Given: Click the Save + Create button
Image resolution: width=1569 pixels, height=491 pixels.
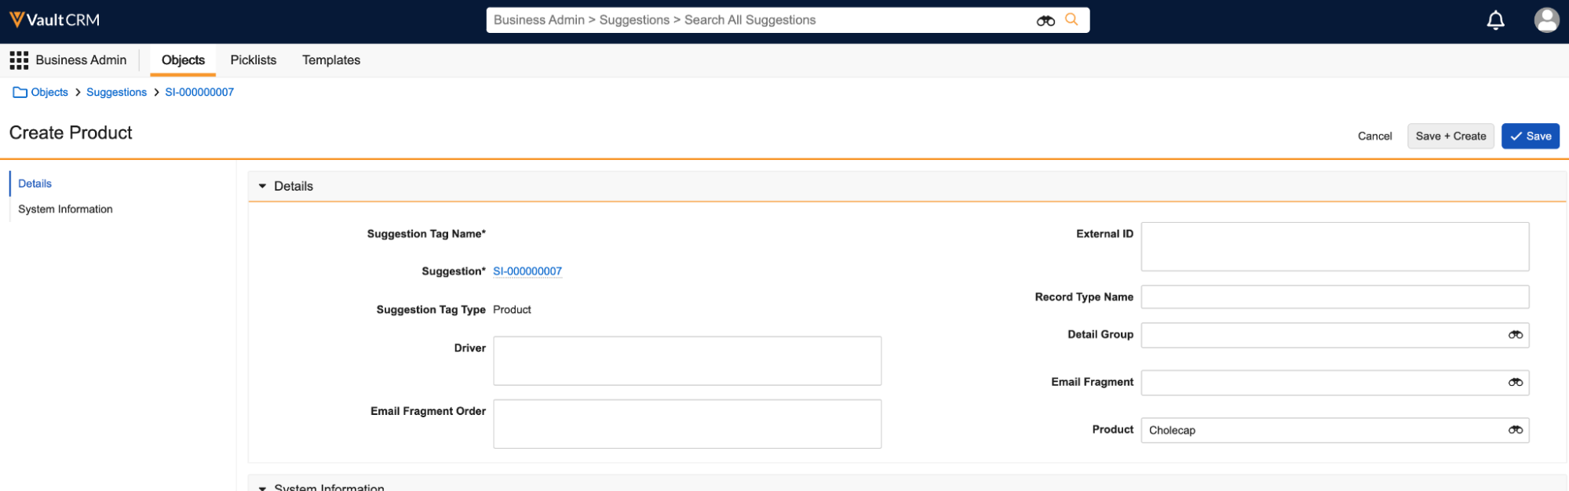Looking at the screenshot, I should (1450, 136).
